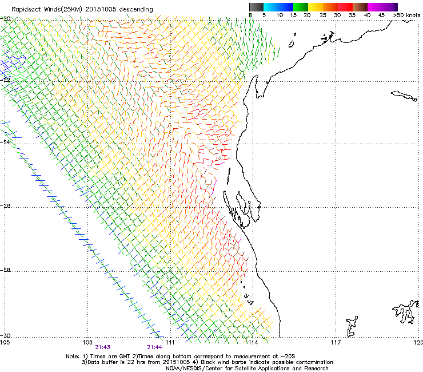Click the latitude label '-26'
The image size is (423, 372).
click(x=6, y=206)
